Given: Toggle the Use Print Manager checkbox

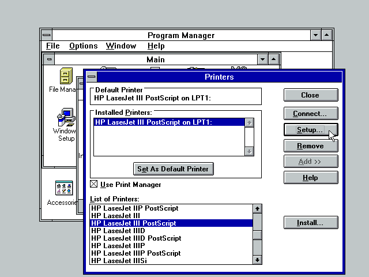Looking at the screenshot, I should 93,184.
